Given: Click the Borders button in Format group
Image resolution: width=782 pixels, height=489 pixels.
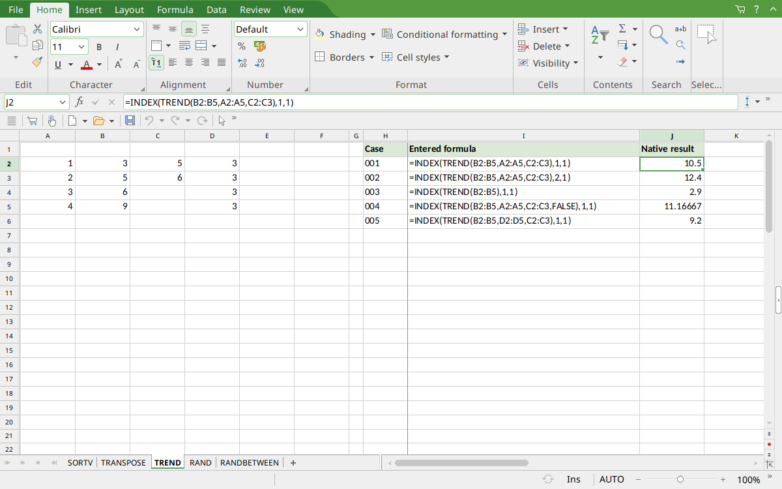Looking at the screenshot, I should coord(345,57).
